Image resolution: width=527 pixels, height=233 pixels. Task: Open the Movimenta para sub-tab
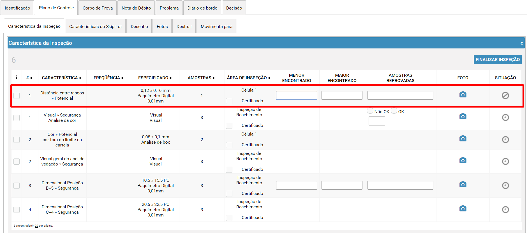point(216,26)
